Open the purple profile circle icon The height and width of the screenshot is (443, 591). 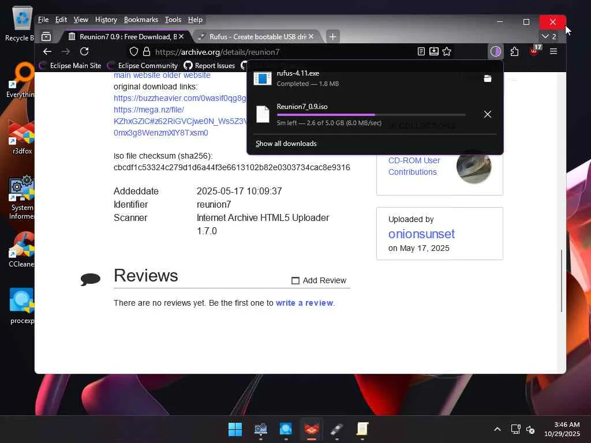496,51
